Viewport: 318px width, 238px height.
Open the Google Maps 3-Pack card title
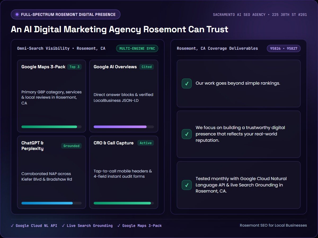pos(43,67)
